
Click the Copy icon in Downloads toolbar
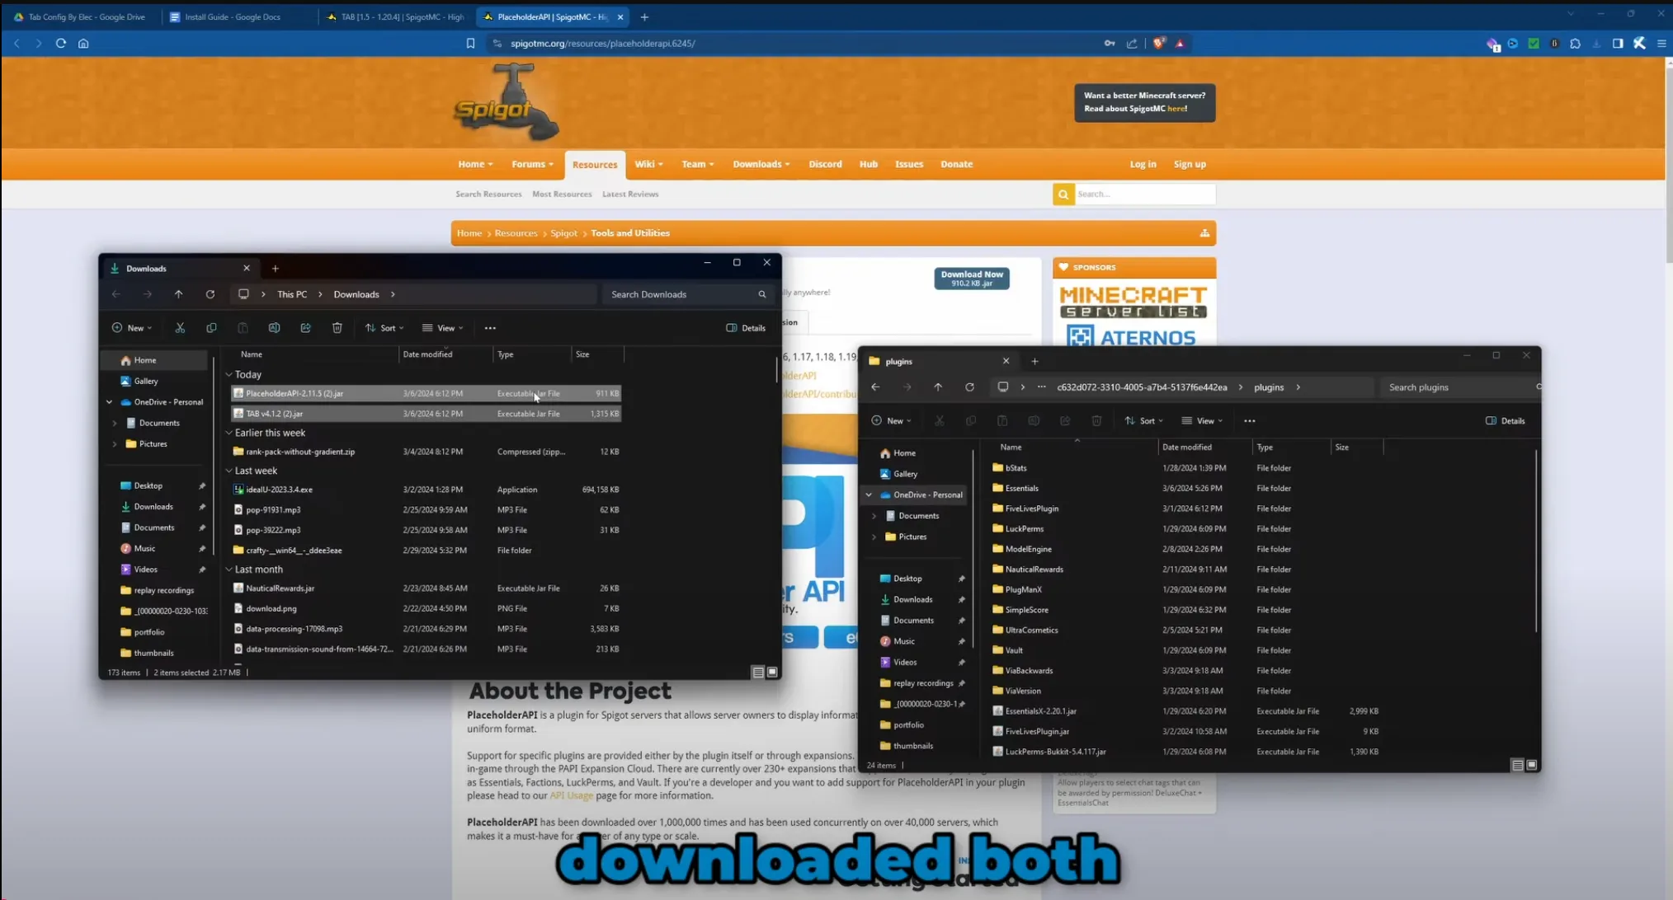click(x=211, y=328)
